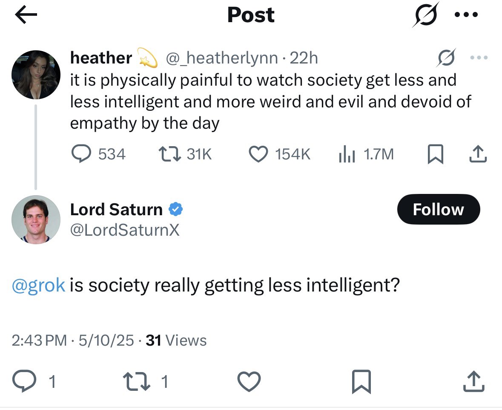Share Lord Saturn's post

(x=473, y=381)
